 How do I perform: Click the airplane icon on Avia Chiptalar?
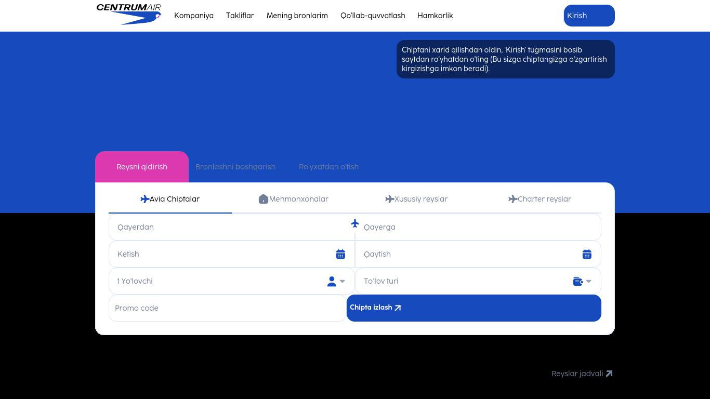point(145,199)
